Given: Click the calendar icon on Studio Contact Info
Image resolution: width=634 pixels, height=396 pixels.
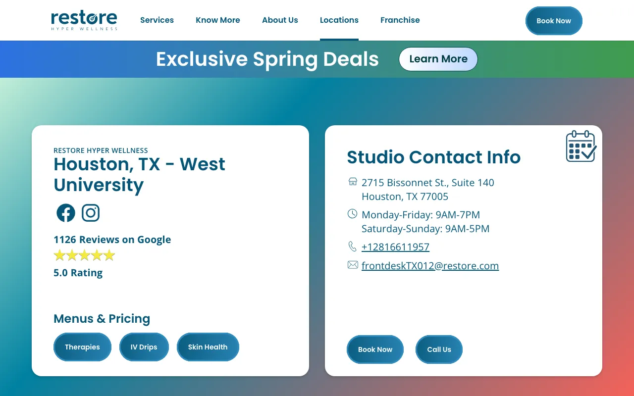Looking at the screenshot, I should tap(581, 146).
